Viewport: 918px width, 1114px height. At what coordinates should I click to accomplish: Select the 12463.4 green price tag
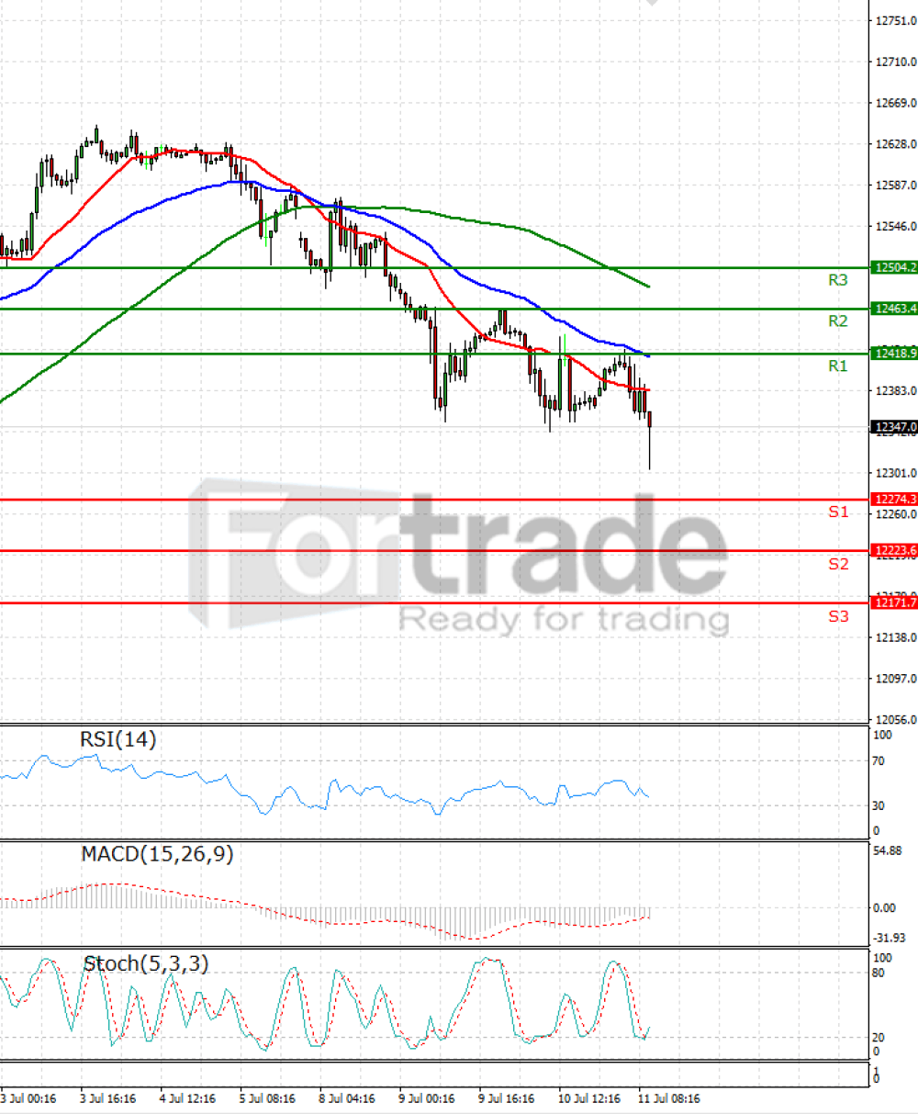tap(893, 309)
